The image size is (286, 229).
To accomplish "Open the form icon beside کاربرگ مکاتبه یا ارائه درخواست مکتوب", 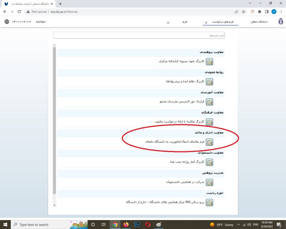I will coord(209,122).
